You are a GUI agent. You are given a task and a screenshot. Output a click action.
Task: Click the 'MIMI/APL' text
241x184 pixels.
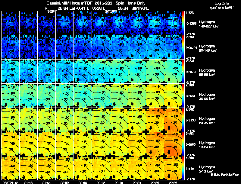(139, 8)
